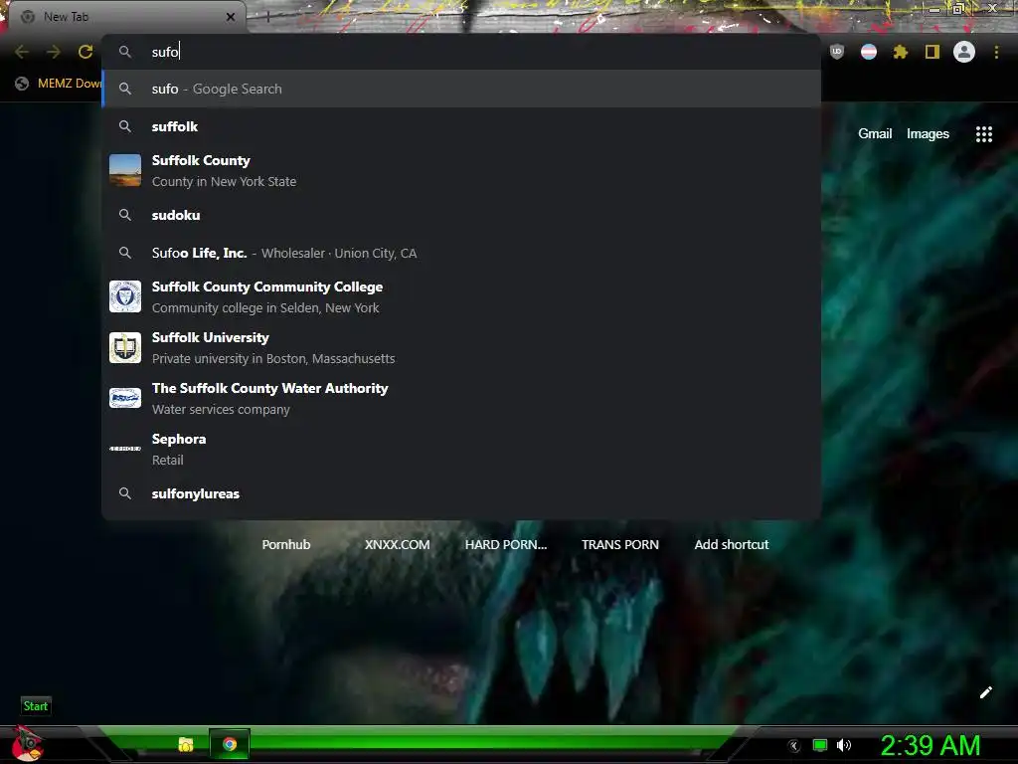Click the 2:39 AM clock
1018x764 pixels.
930,745
